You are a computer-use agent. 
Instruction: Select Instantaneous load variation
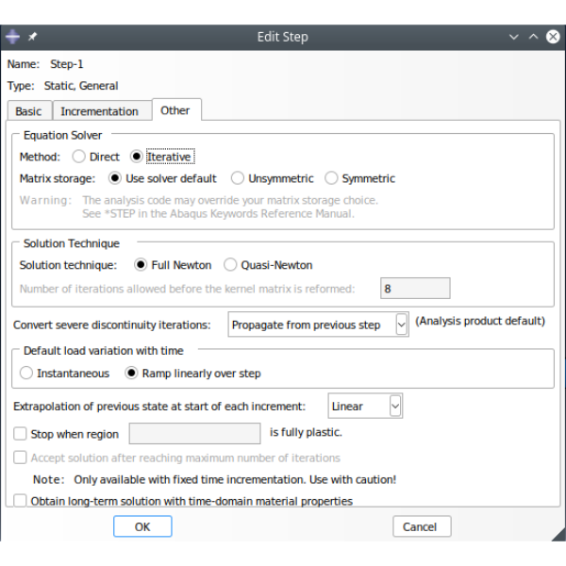(x=64, y=373)
